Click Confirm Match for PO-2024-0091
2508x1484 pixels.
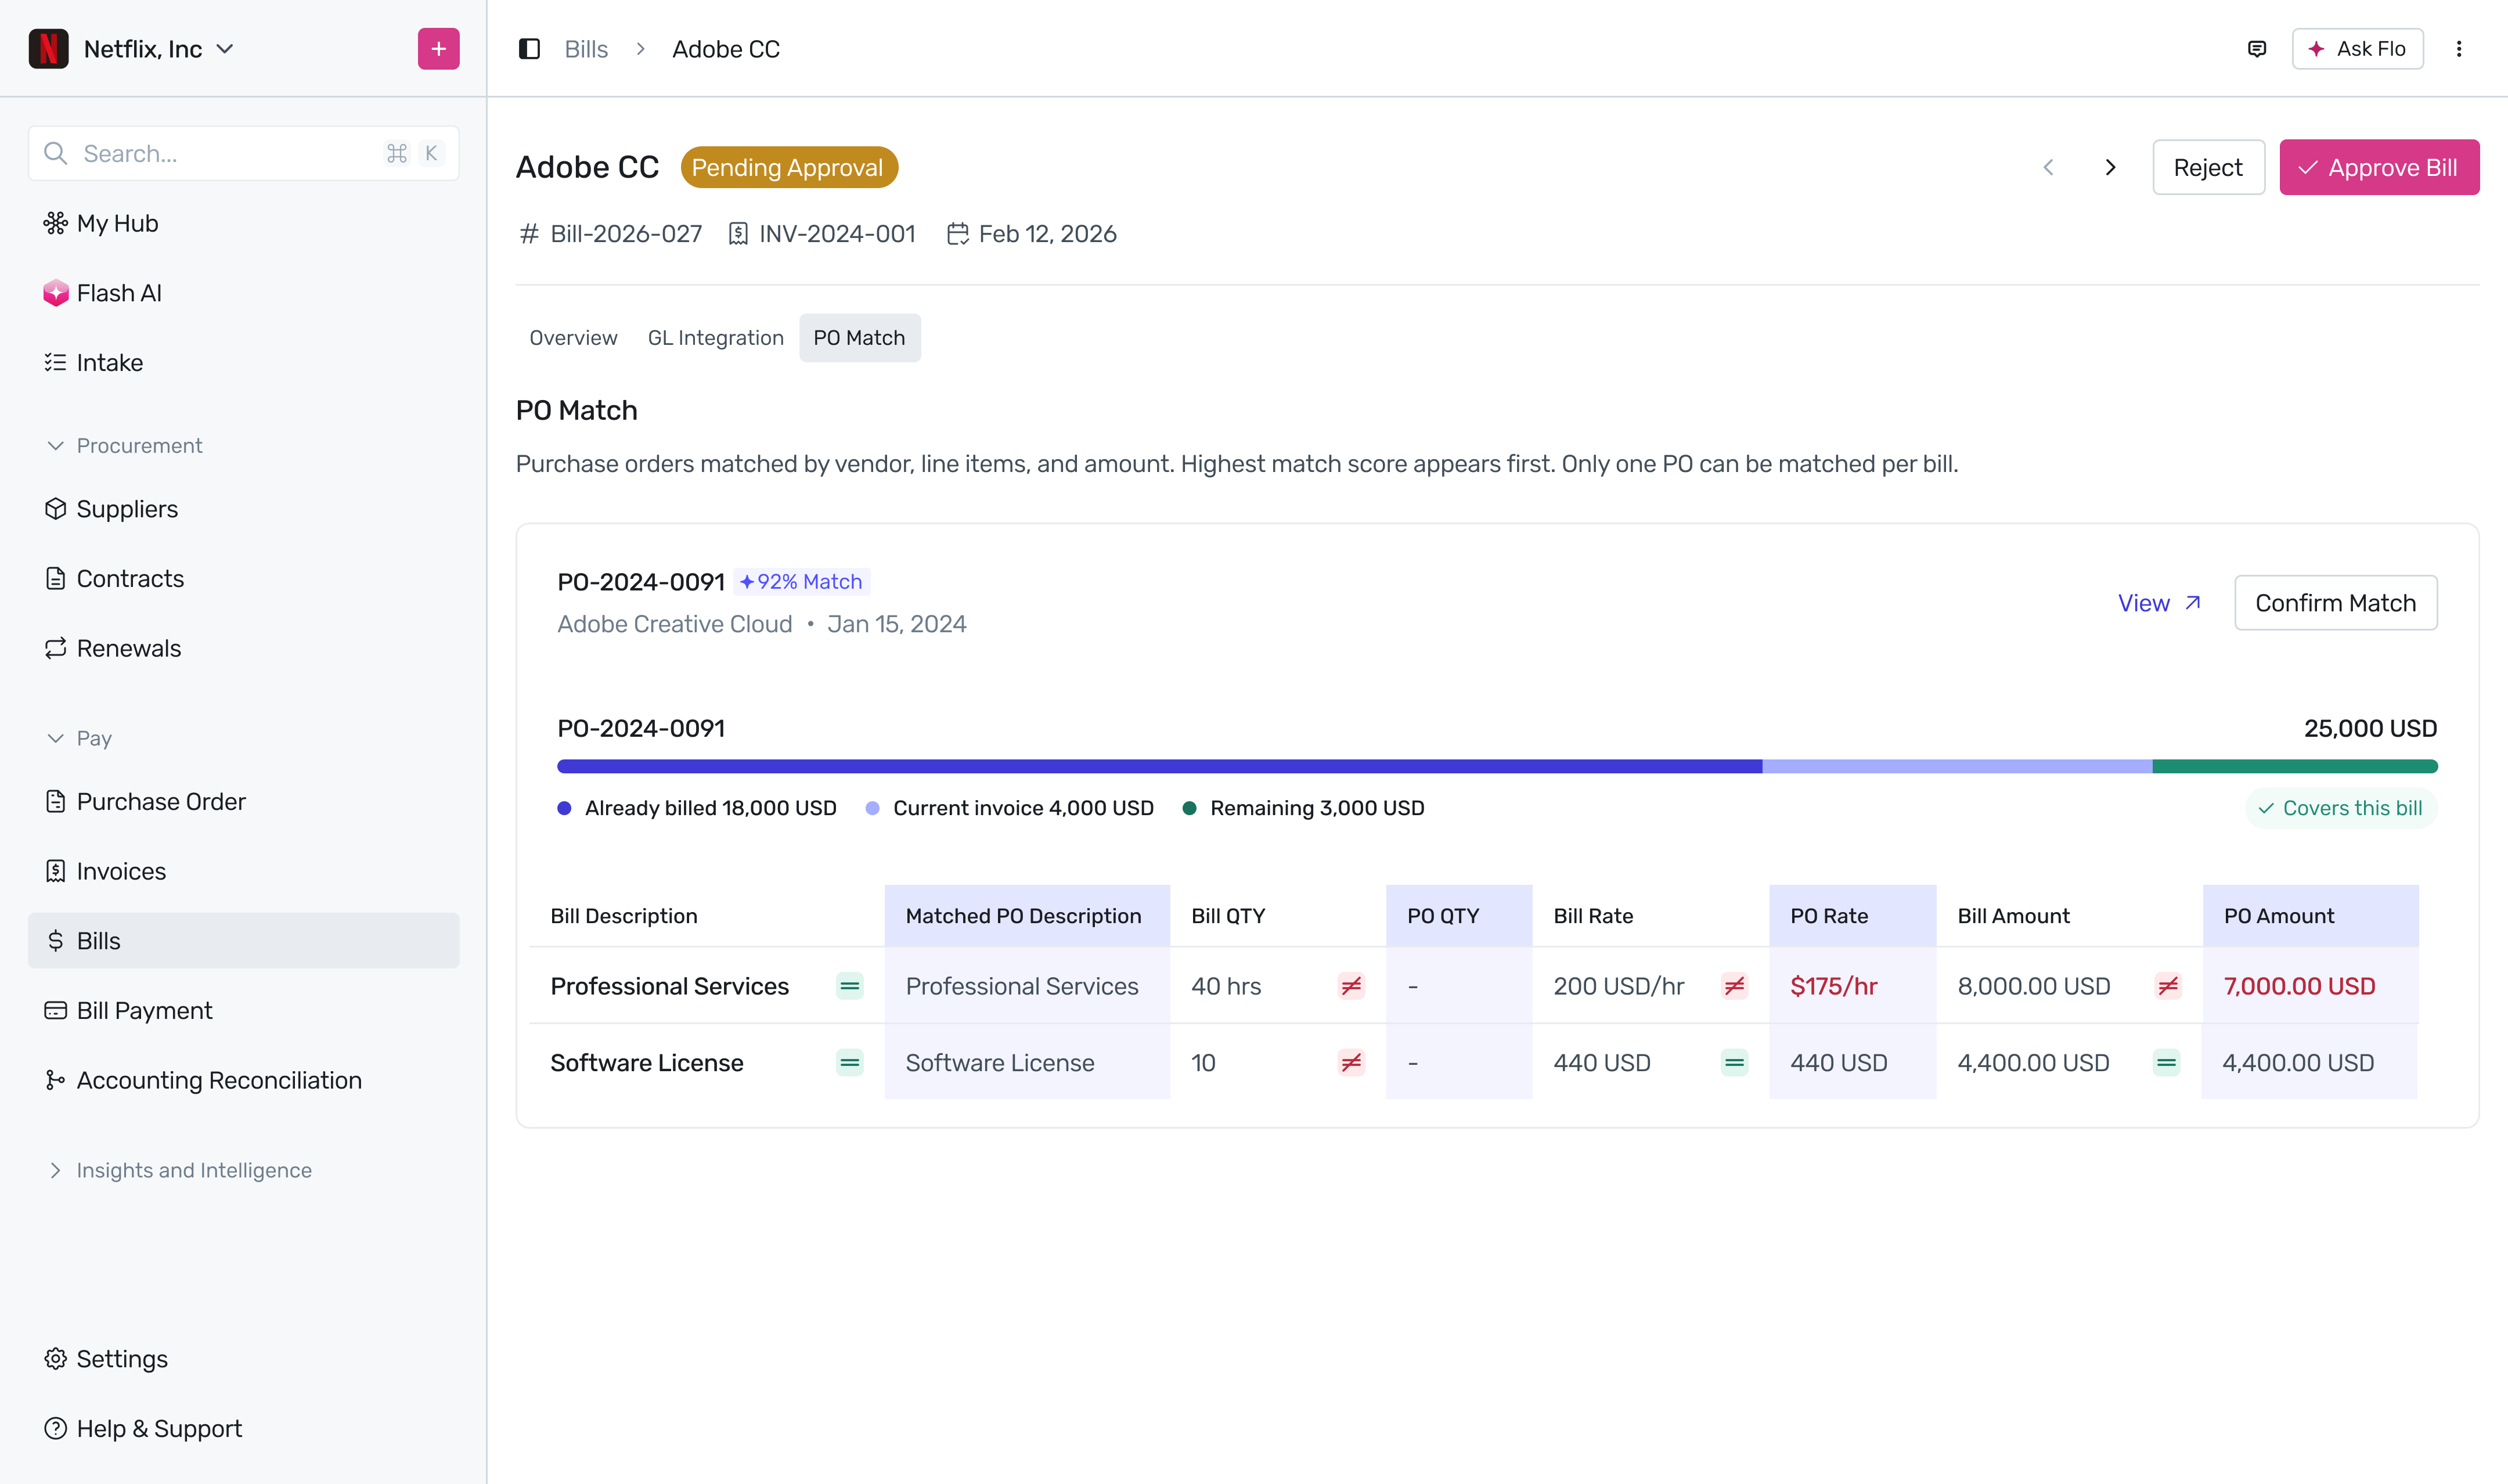tap(2335, 603)
